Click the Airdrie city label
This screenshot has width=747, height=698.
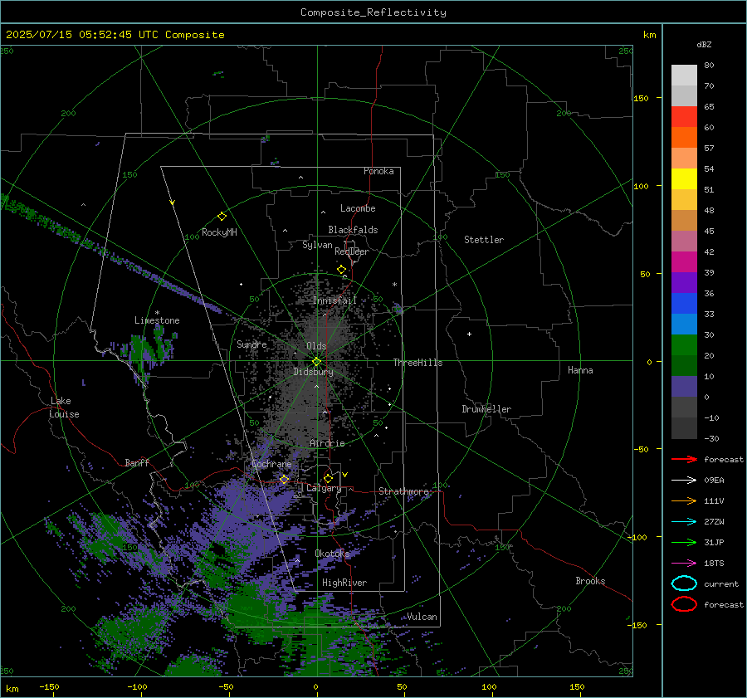[327, 443]
